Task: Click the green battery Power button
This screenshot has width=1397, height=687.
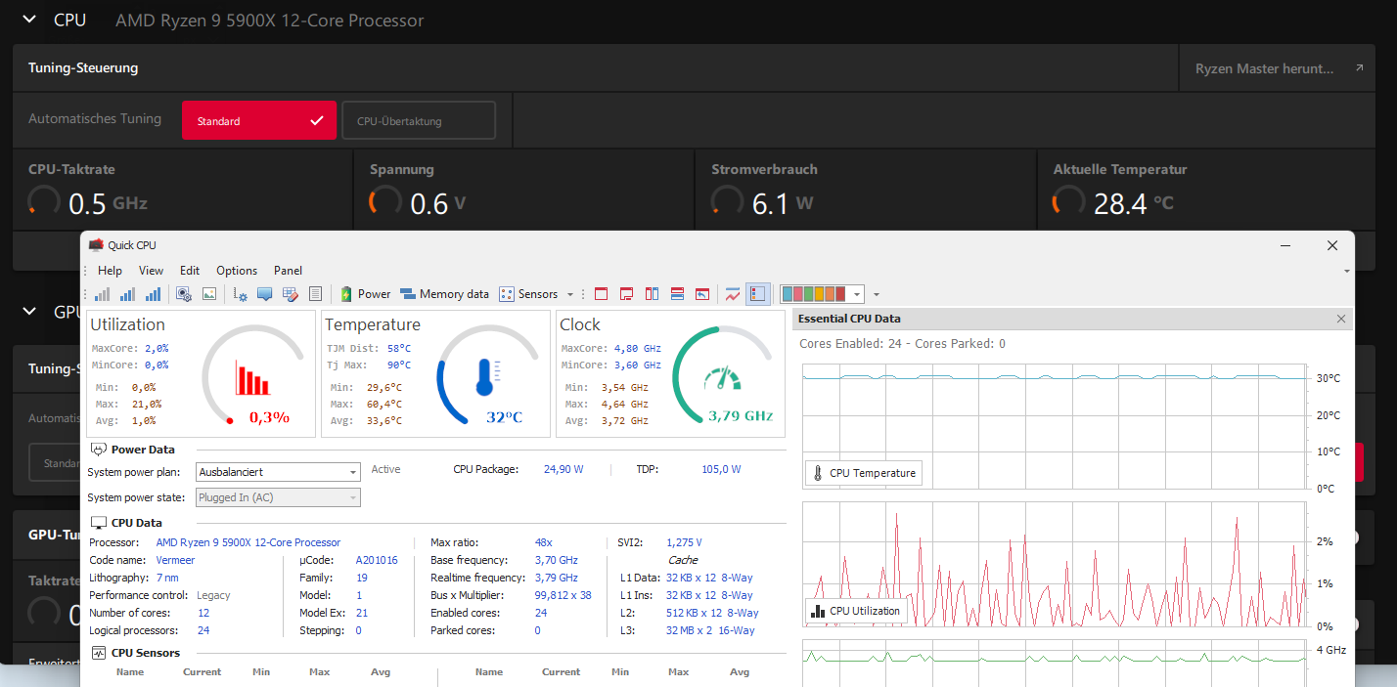Action: (365, 294)
